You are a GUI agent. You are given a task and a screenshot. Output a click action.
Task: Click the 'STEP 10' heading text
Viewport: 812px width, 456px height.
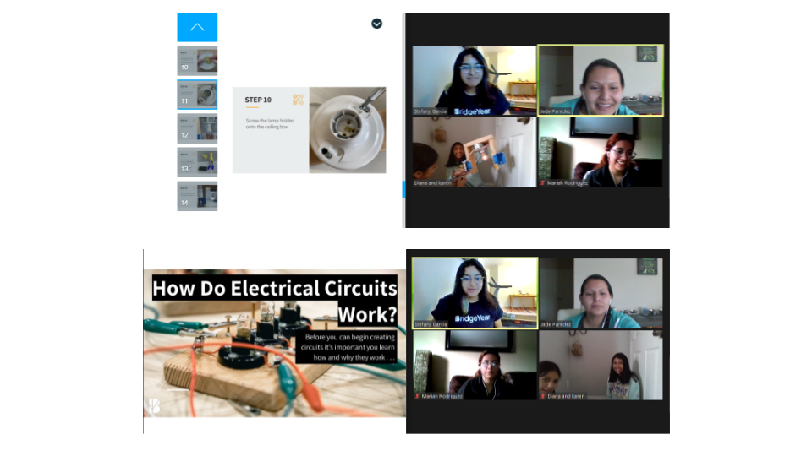point(258,100)
